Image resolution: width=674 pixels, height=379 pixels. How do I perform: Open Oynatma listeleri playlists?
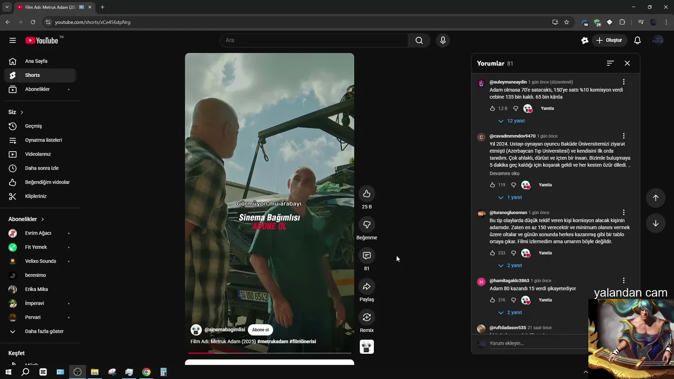tap(40, 140)
